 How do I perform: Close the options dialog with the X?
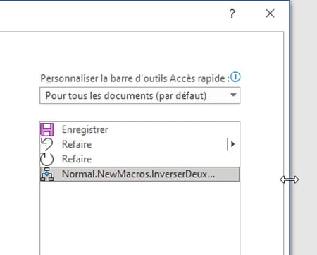click(270, 13)
